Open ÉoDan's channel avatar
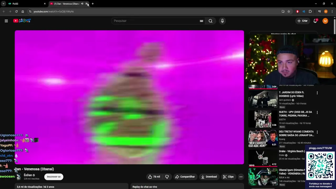 [x=19, y=177]
